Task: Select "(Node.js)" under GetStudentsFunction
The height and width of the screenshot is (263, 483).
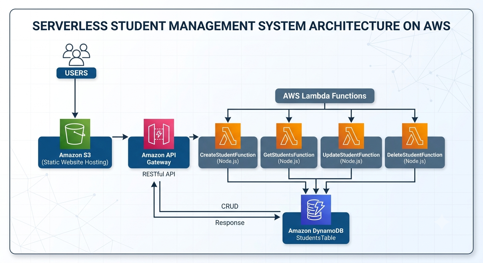Action: coord(289,161)
